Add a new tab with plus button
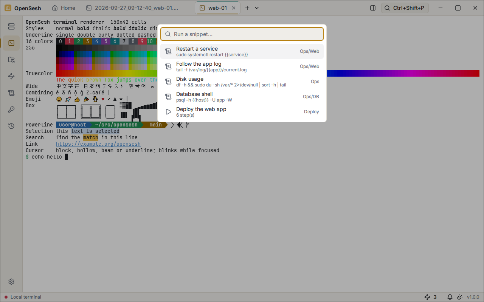Screen dimensions: 484x302 [247, 8]
